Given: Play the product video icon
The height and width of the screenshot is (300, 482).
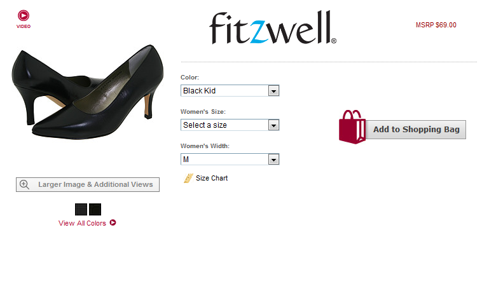Looking at the screenshot, I should tap(24, 15).
